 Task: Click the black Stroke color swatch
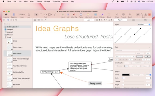[x=126, y=75]
